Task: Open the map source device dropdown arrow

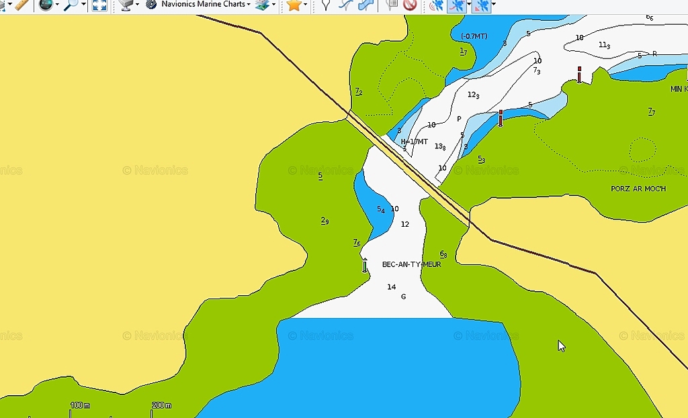Action: click(x=137, y=5)
